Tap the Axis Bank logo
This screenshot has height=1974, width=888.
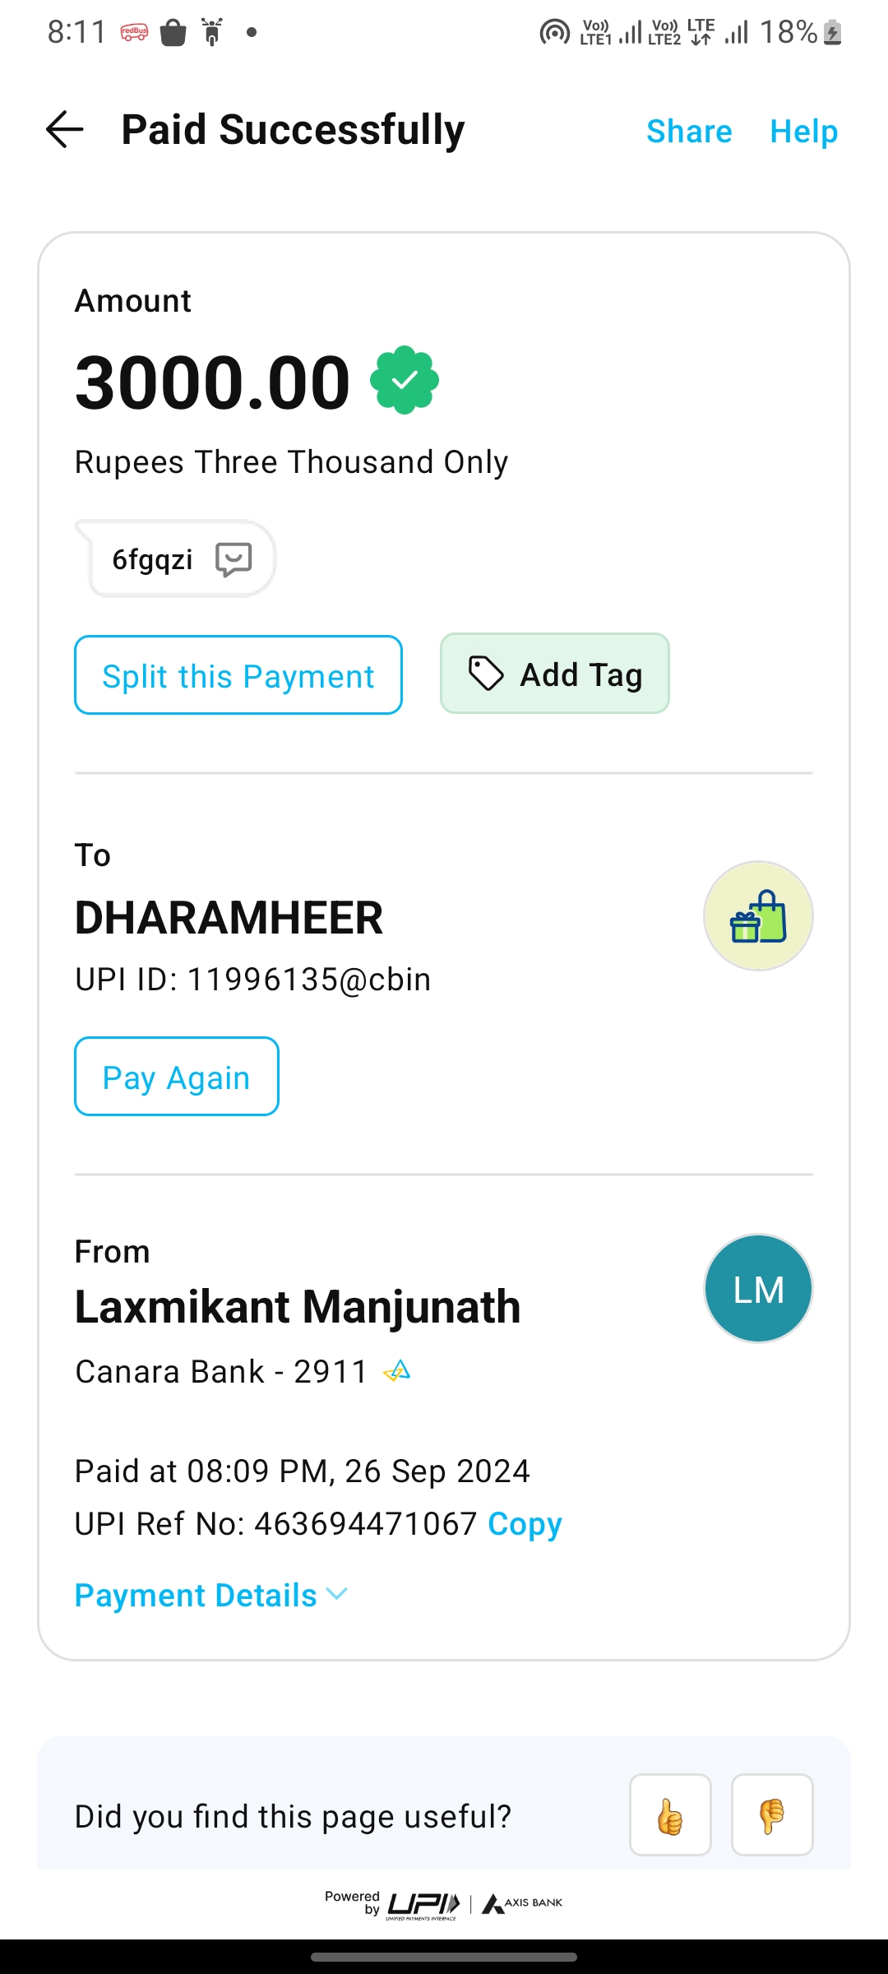523,1903
